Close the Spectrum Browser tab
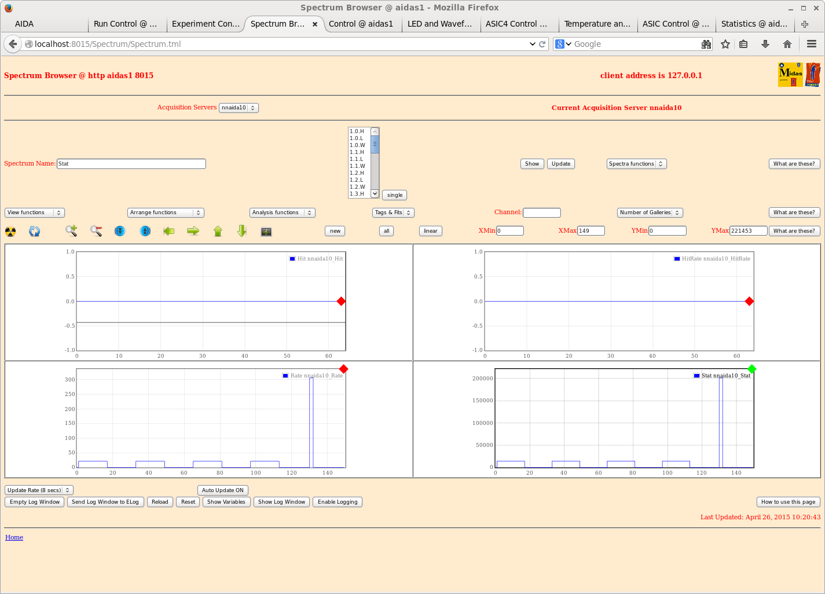825x594 pixels. tap(315, 24)
